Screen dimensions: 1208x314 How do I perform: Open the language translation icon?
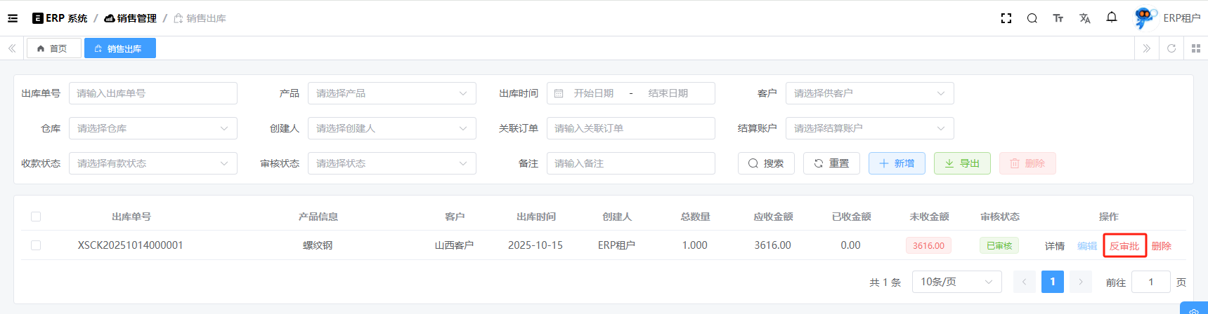[1084, 18]
